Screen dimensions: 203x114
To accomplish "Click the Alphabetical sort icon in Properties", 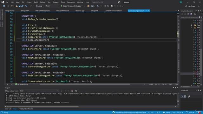I will tap(185, 96).
